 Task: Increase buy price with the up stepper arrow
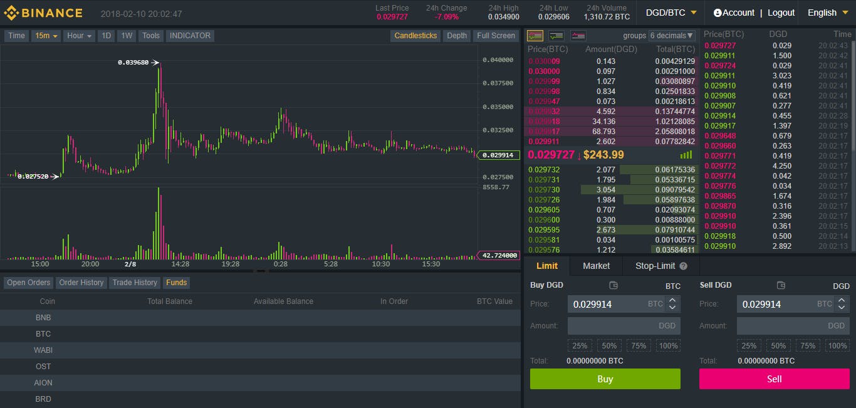672,300
